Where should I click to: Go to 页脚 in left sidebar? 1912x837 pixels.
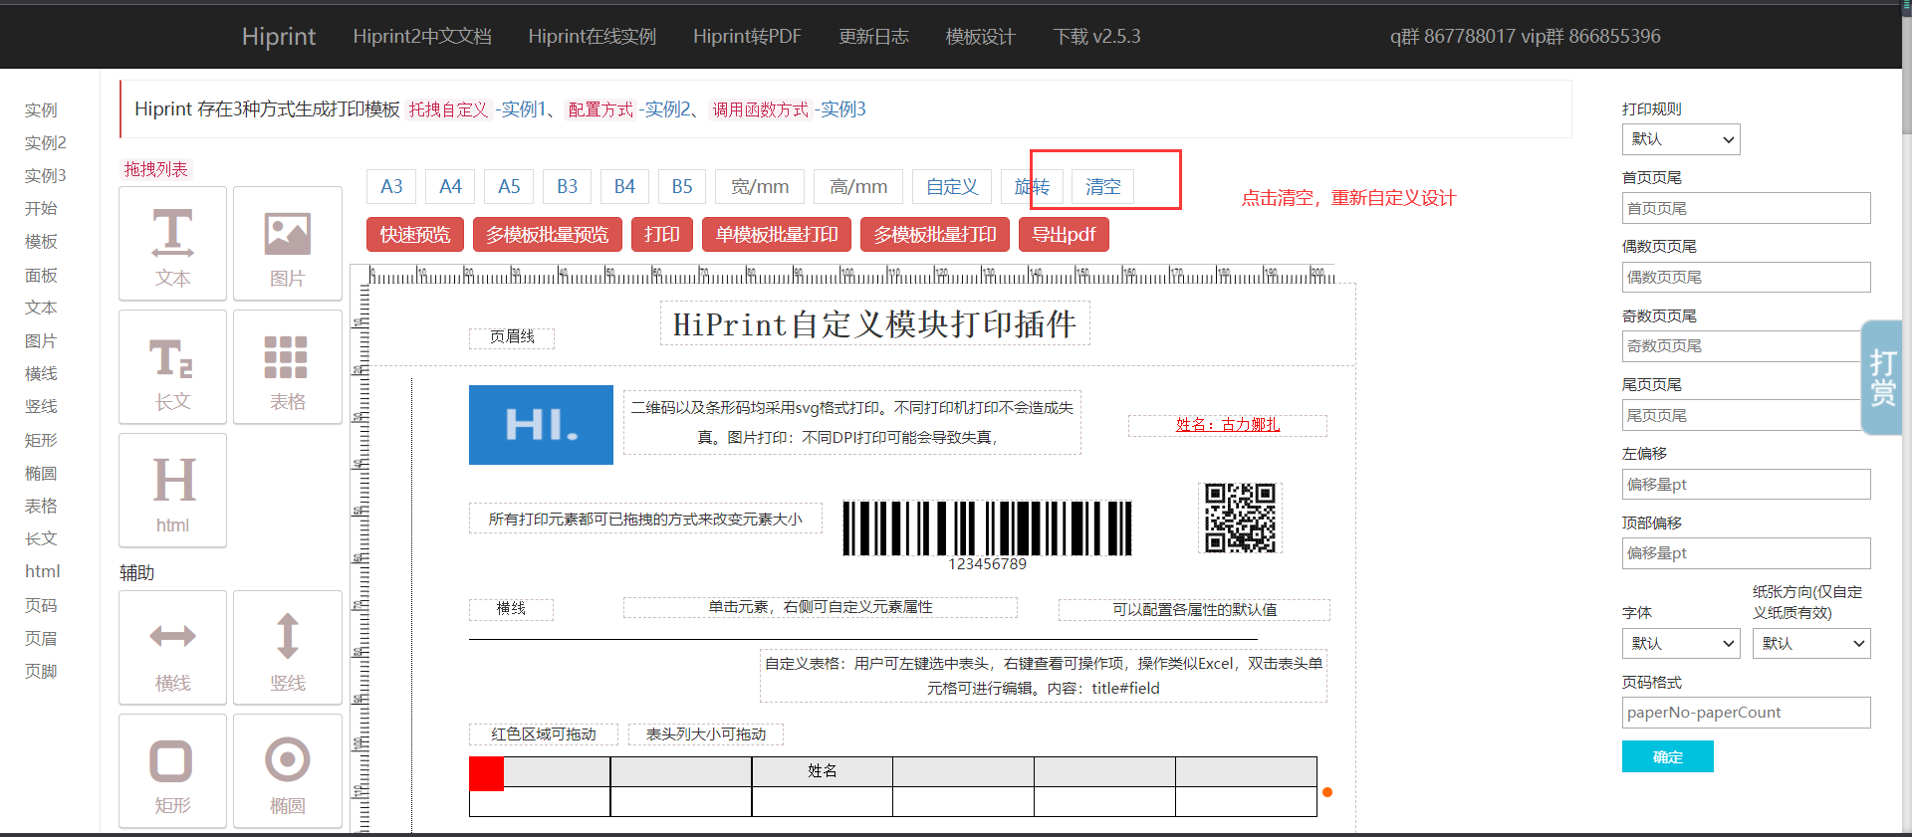[x=41, y=671]
